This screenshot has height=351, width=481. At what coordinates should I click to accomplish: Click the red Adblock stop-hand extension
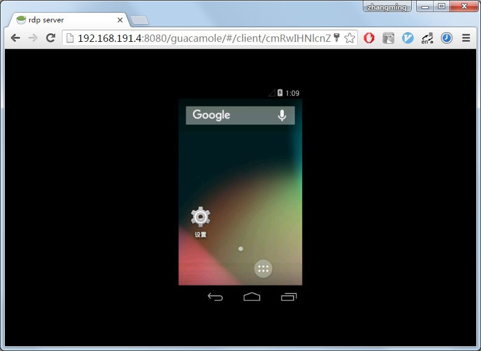point(369,38)
